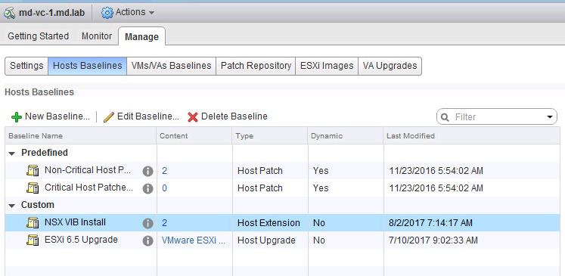The height and width of the screenshot is (276, 565).
Task: Select the ESXi 6.5 Upgrade baseline name
Action: click(81, 240)
